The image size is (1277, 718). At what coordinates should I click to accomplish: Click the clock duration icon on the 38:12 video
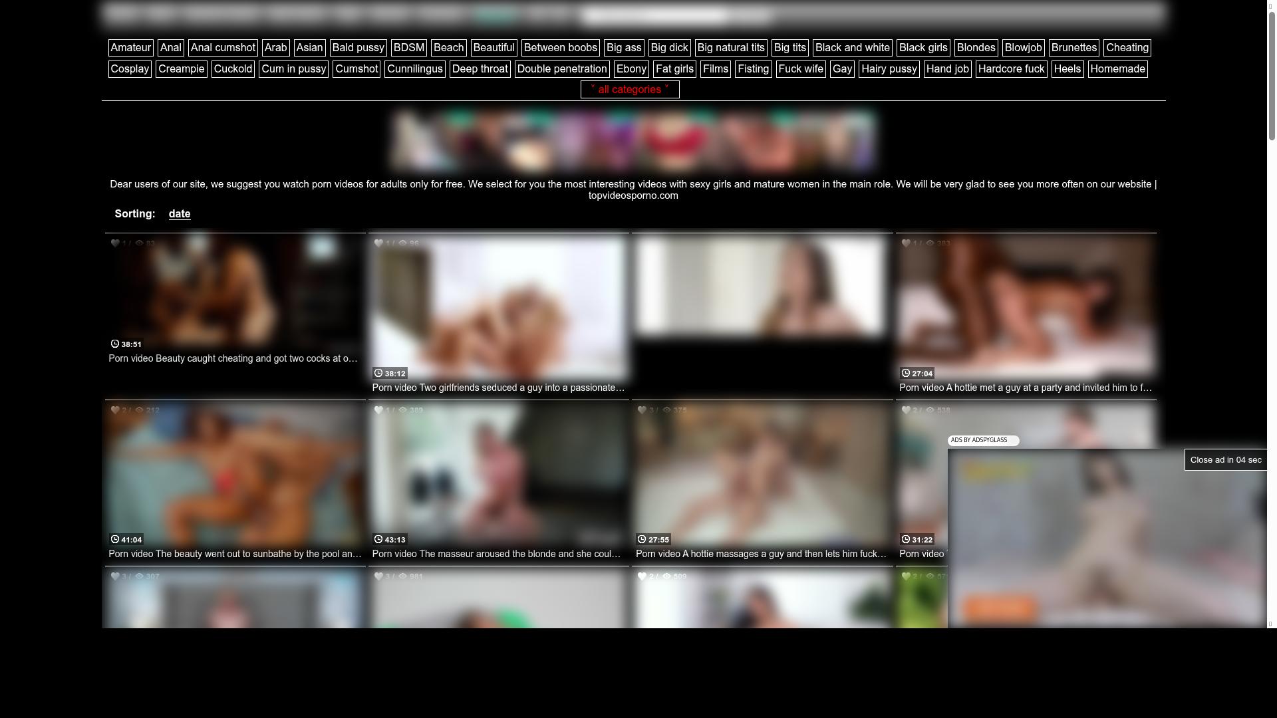378,374
